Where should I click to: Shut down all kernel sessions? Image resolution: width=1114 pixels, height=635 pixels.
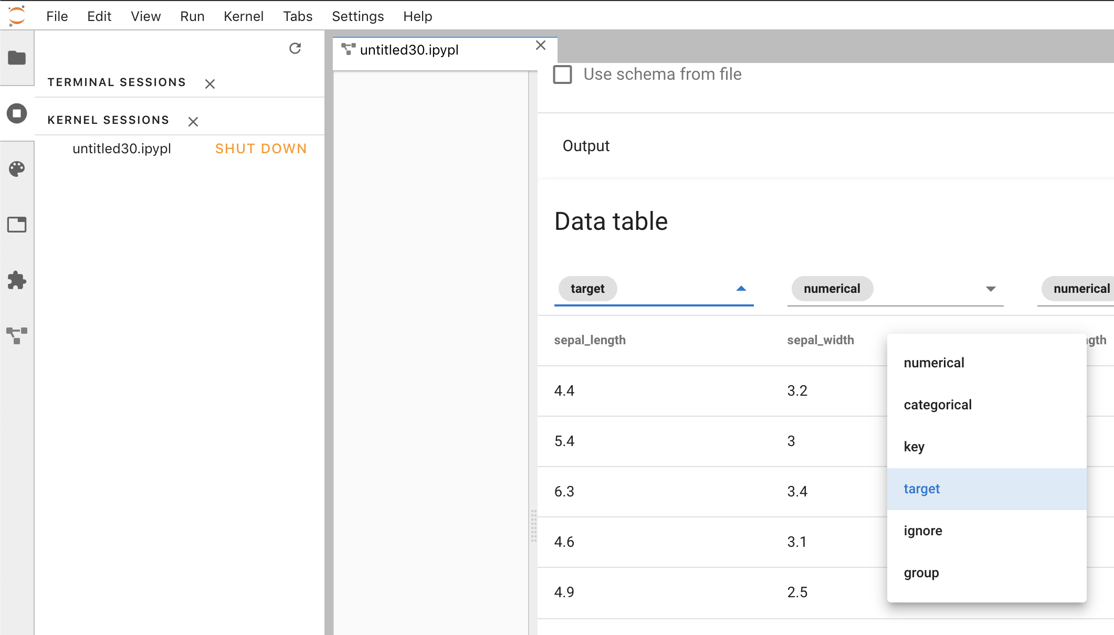[x=193, y=122]
